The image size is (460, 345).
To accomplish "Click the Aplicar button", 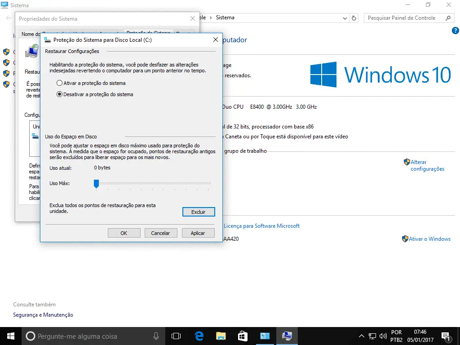I will coord(198,233).
